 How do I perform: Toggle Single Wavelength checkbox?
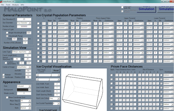(x=7, y=33)
